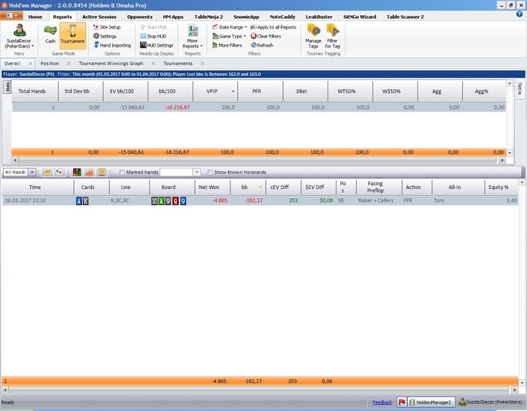Viewport: 527px width, 411px height.
Task: Close the Tournaments report tab
Action: click(203, 63)
